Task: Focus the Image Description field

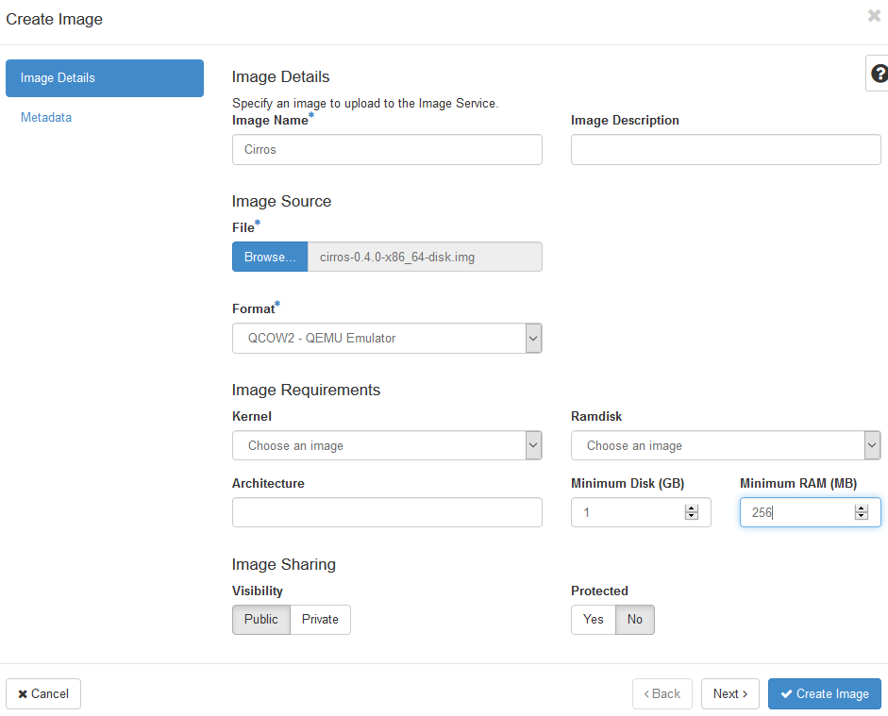Action: coord(726,150)
